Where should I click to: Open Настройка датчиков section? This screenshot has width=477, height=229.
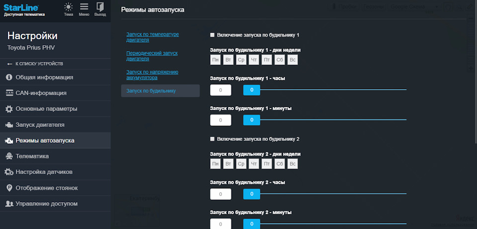(55, 172)
